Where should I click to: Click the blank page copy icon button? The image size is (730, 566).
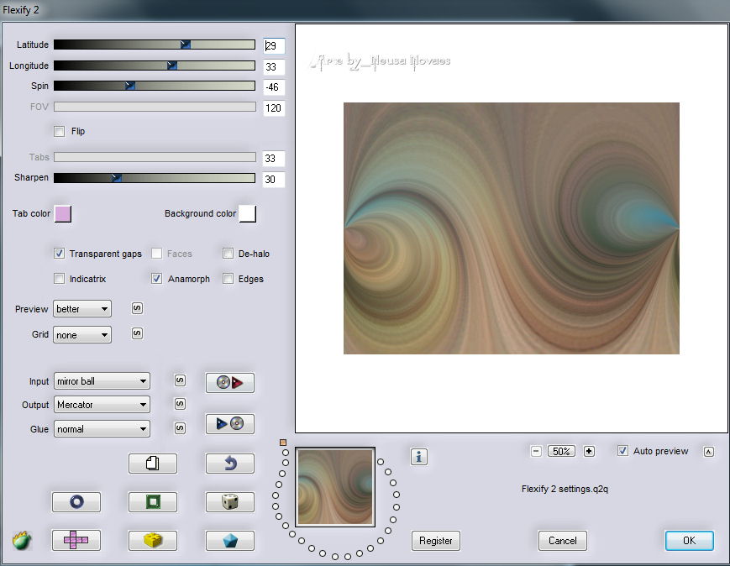tap(153, 464)
